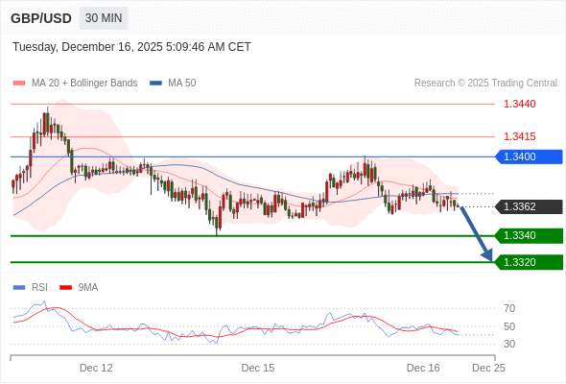
Task: Click the Research © 2025 Trading Central credit
Action: coord(485,84)
